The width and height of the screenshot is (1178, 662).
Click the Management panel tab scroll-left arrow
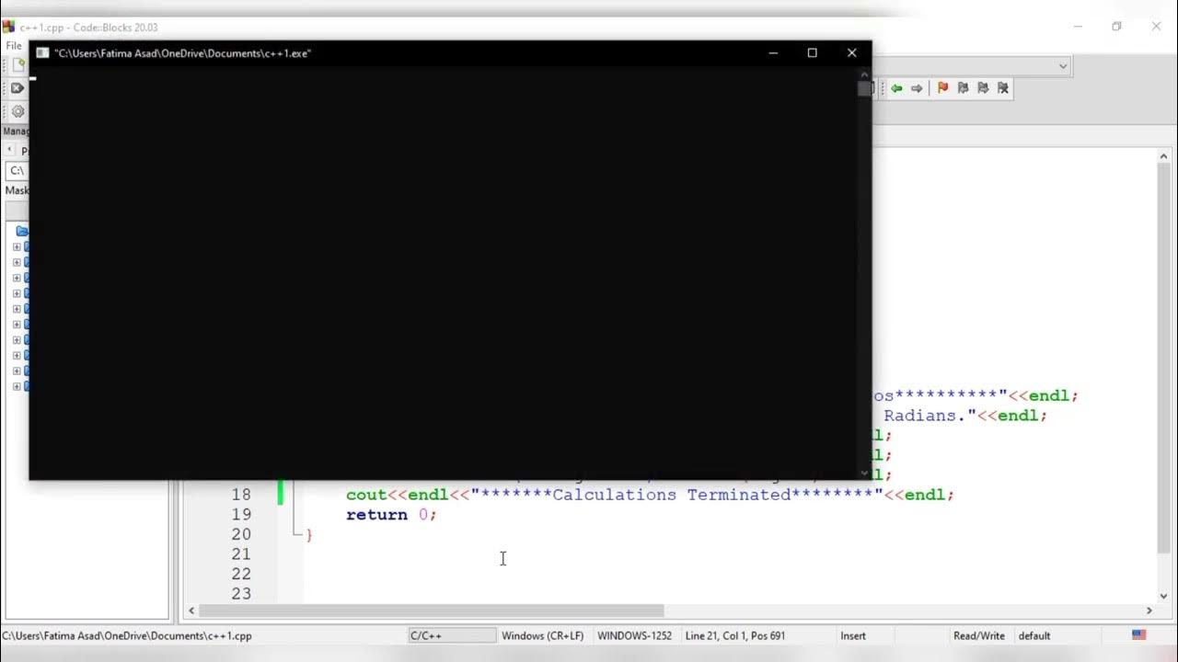point(9,150)
